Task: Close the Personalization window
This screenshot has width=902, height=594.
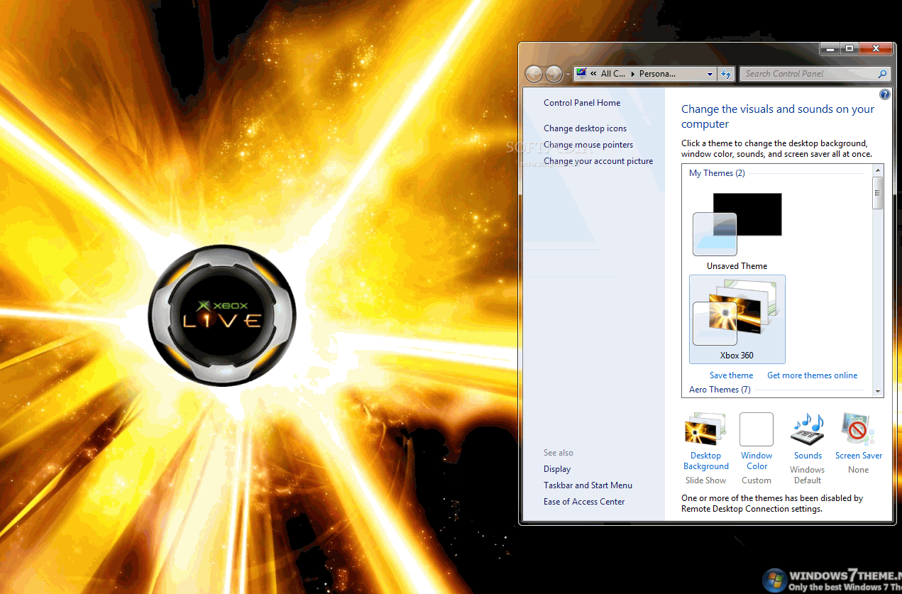Action: coord(876,49)
